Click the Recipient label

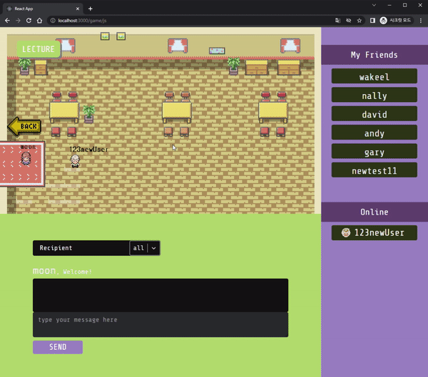click(x=56, y=248)
